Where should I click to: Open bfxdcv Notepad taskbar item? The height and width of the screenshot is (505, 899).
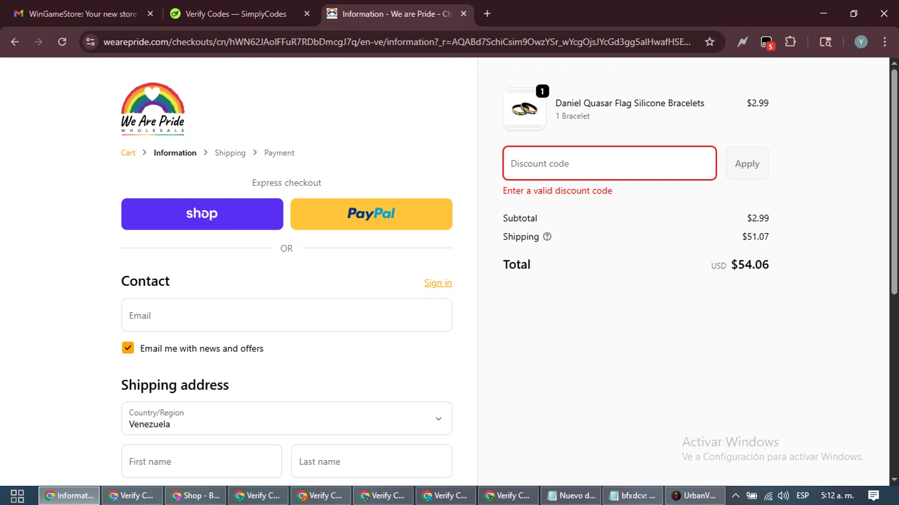[x=633, y=496]
